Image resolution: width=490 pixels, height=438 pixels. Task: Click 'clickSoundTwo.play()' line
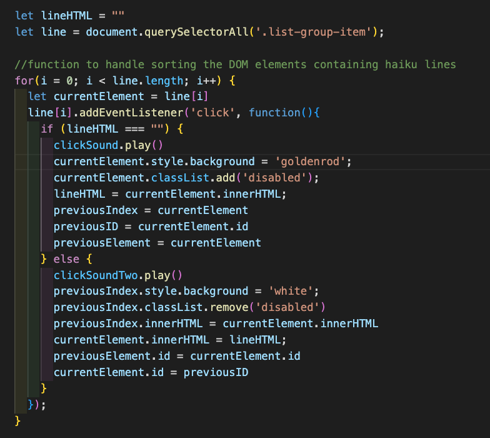117,275
